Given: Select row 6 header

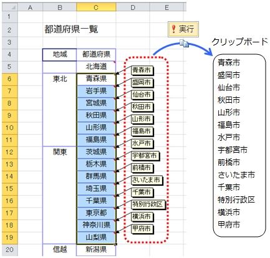Looking at the screenshot, I should click(x=9, y=79).
